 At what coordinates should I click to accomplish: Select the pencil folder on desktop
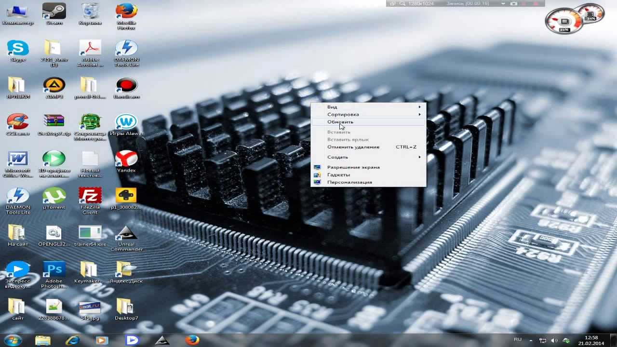[90, 88]
